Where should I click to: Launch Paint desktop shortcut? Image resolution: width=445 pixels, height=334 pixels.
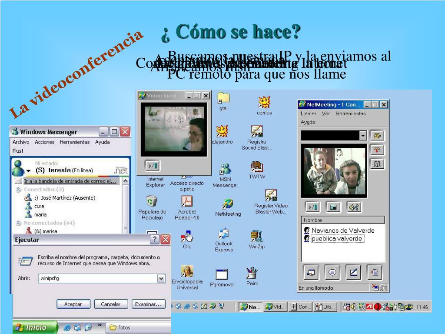[252, 276]
